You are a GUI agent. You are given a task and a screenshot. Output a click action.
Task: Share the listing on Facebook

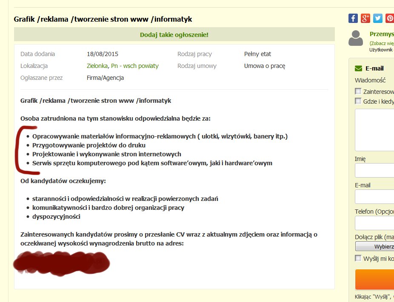(353, 18)
